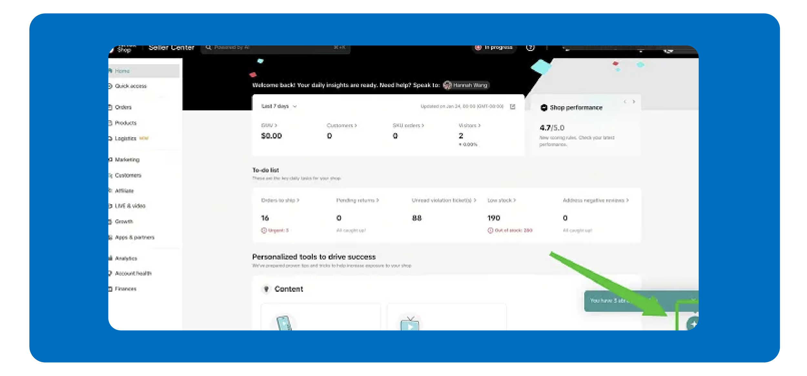807x376 pixels.
Task: Click the In progress status pill
Action: click(x=494, y=48)
